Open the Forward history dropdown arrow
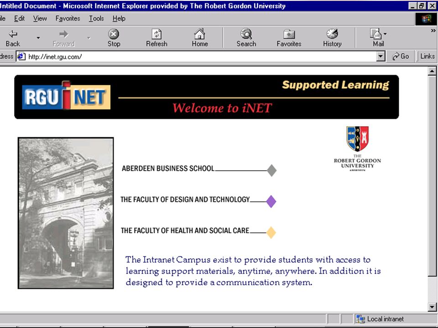Viewport: 438px width, 328px height. tap(89, 38)
